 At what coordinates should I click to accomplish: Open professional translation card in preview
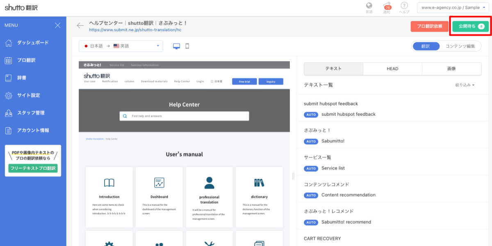coord(209,197)
